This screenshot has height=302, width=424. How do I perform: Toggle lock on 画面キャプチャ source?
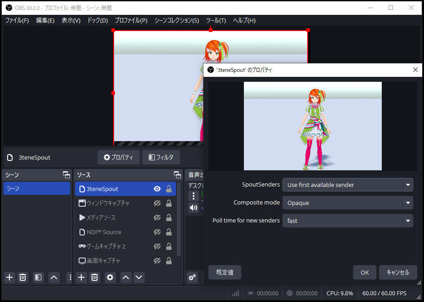click(169, 261)
